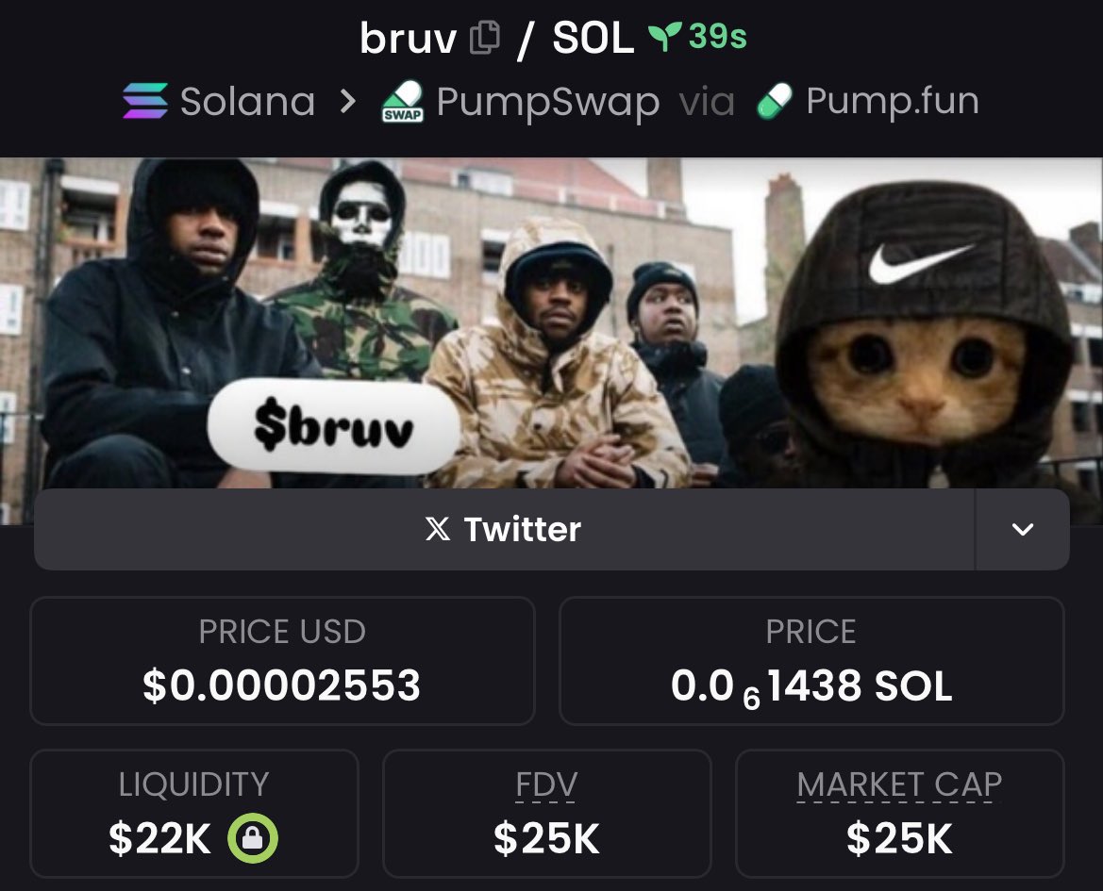Click the Pump.fun green pill icon

(x=775, y=101)
